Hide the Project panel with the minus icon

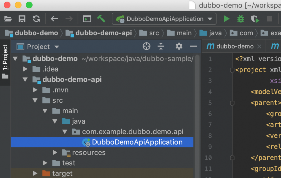coord(193,47)
